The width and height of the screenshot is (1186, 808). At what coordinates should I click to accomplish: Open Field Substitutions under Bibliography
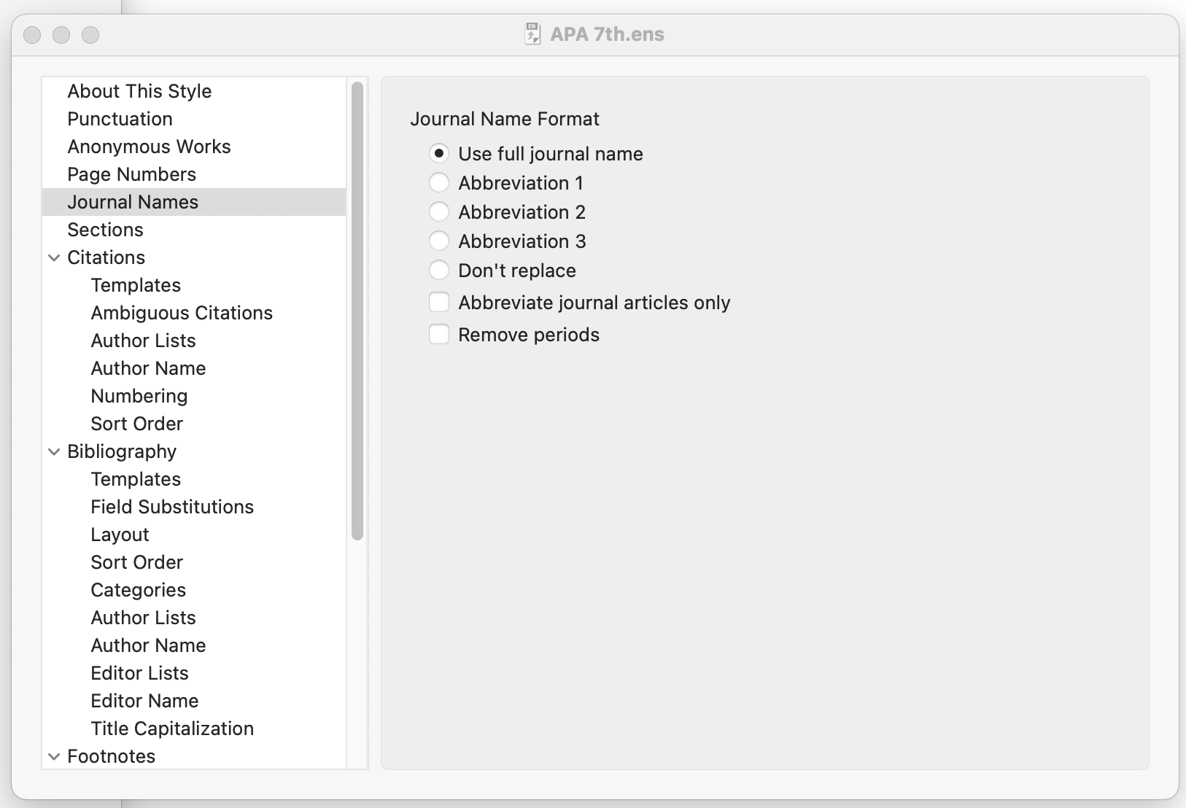pos(172,507)
